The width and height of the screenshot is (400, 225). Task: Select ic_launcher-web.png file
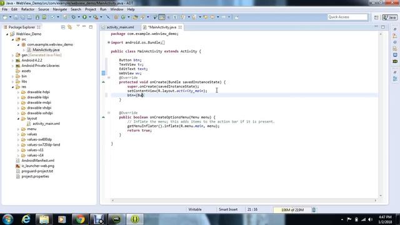click(x=37, y=166)
